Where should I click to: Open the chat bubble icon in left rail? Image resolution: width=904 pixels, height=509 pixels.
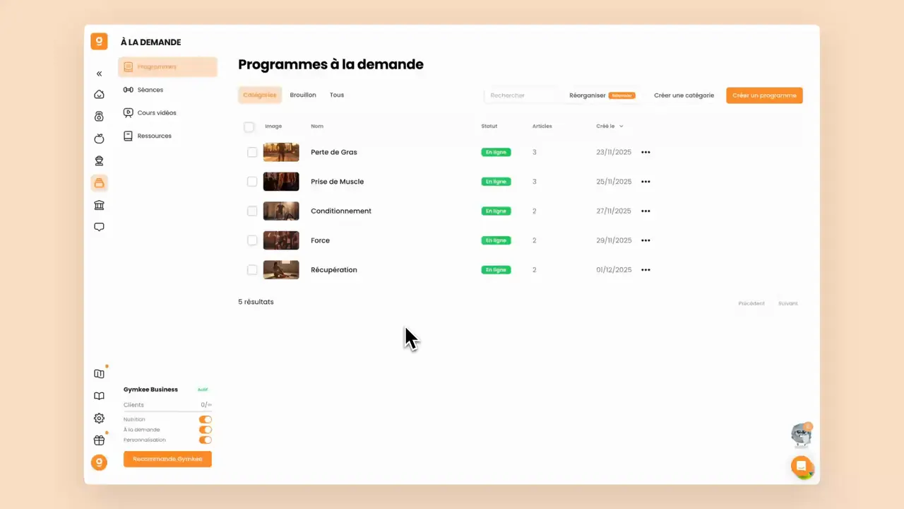coord(99,228)
